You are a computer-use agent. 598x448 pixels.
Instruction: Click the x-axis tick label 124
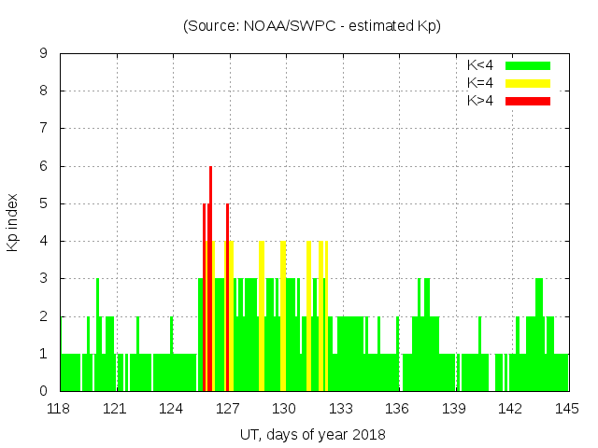[x=172, y=409]
